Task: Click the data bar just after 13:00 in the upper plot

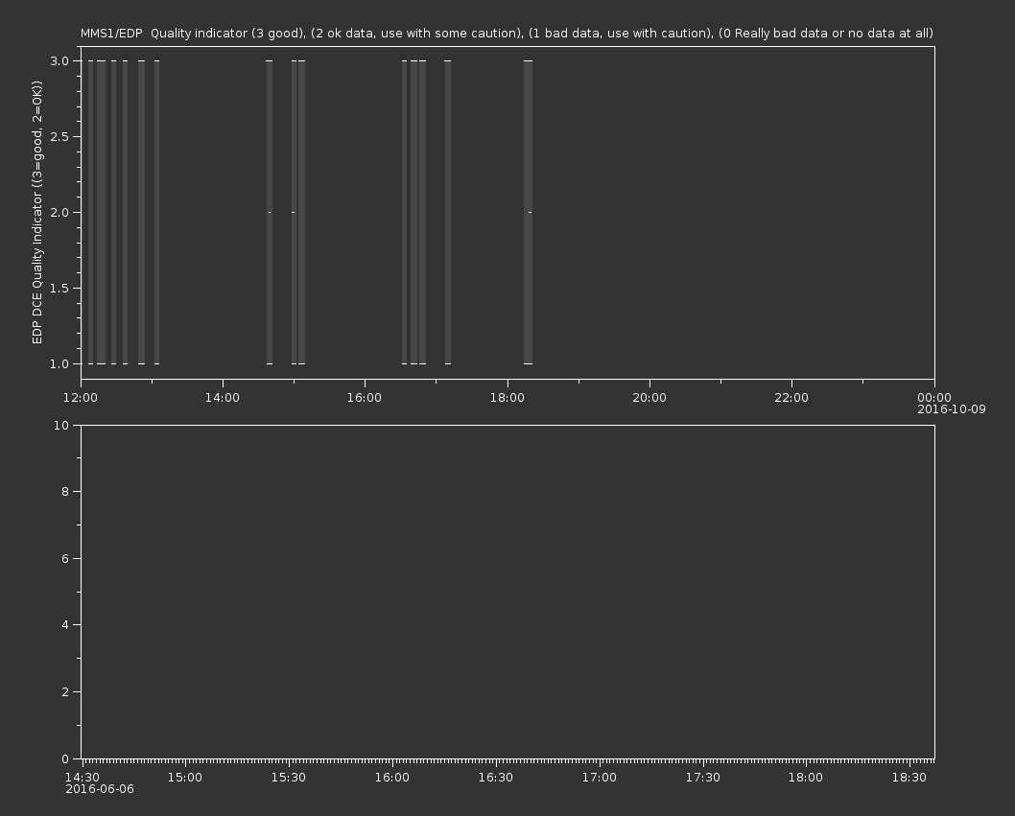Action: coord(156,212)
